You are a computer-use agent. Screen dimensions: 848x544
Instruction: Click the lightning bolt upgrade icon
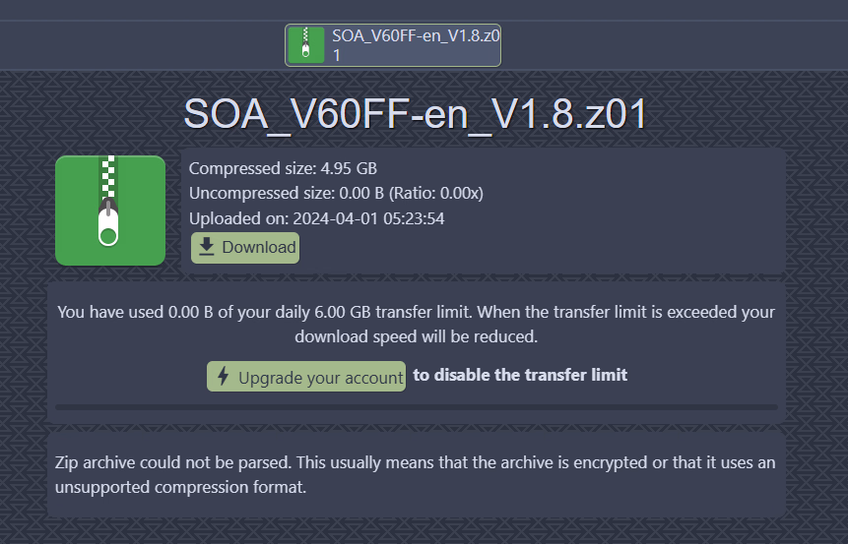point(223,377)
